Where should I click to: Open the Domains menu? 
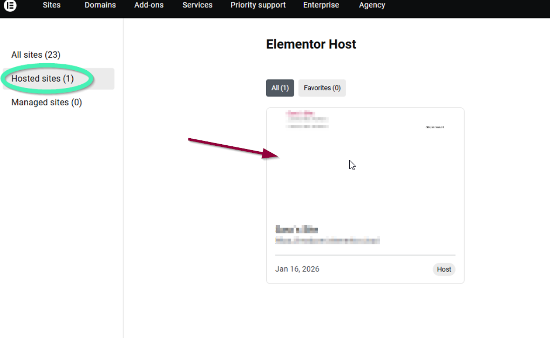point(100,5)
